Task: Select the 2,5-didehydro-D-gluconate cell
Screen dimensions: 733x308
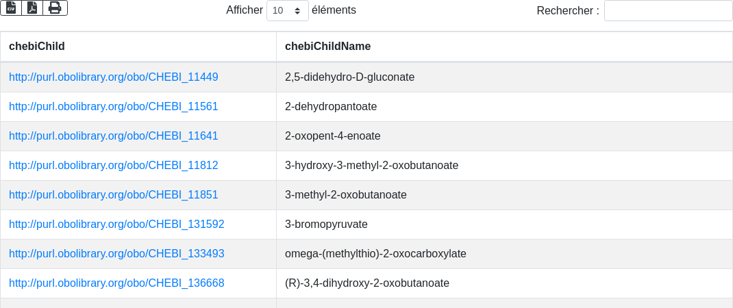Action: [350, 77]
